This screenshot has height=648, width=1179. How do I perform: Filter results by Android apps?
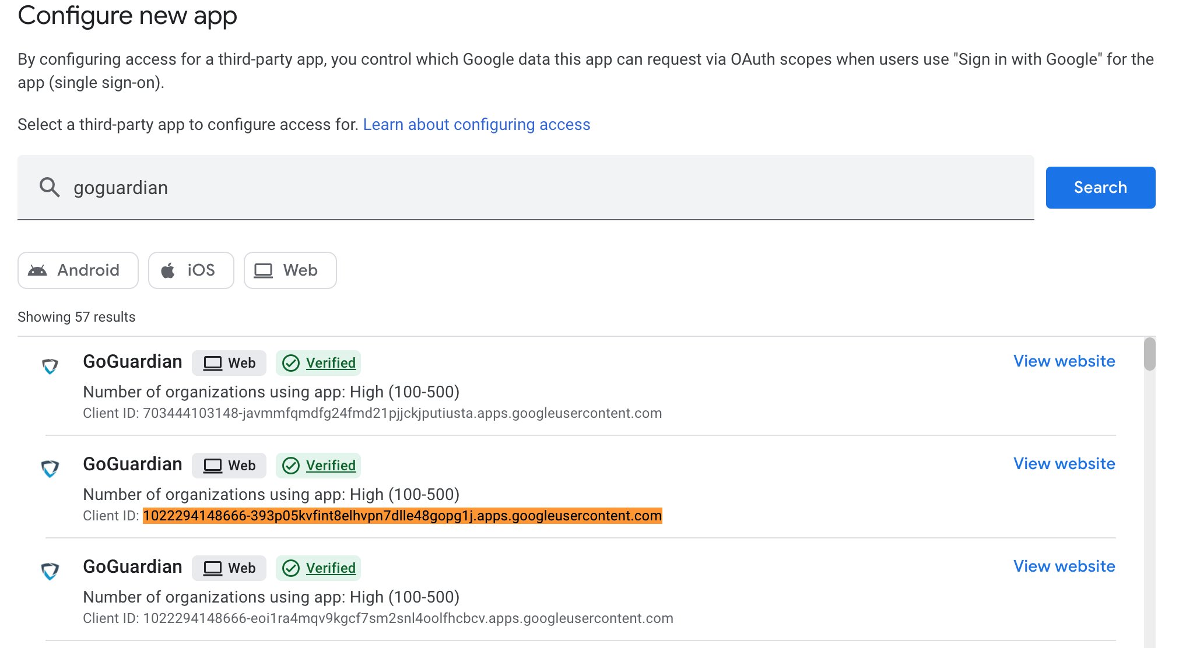click(78, 270)
